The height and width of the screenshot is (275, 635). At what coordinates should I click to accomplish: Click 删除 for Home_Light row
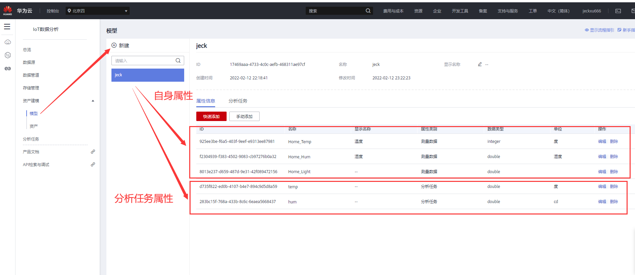tap(614, 171)
